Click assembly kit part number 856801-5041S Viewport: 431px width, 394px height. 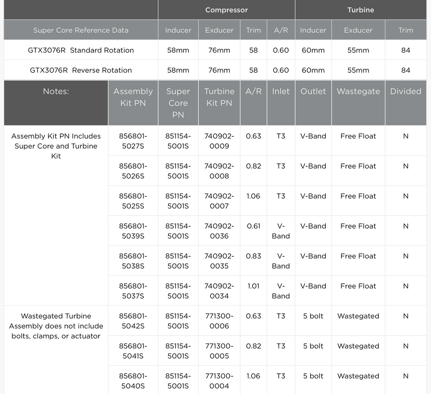tap(133, 351)
